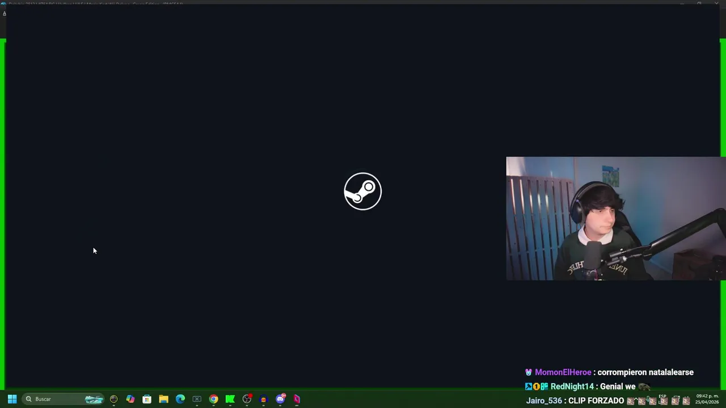Launch Microsoft Store from the taskbar
Screen dimensions: 726x408
[x=147, y=399]
